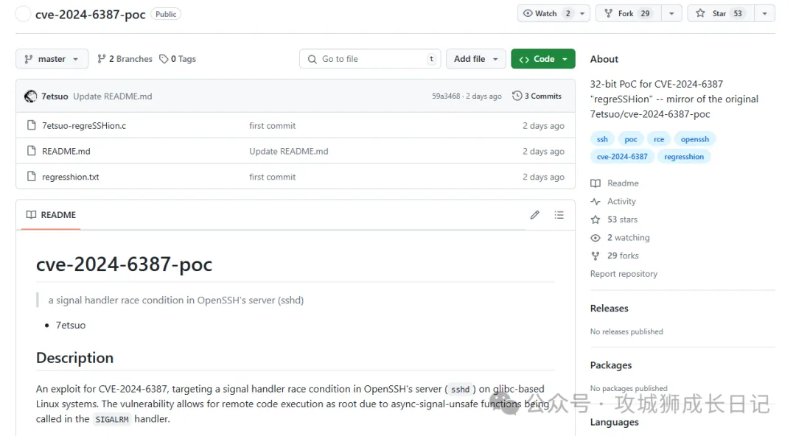This screenshot has height=436, width=796.
Task: Open the Releases heading link
Action: point(610,309)
